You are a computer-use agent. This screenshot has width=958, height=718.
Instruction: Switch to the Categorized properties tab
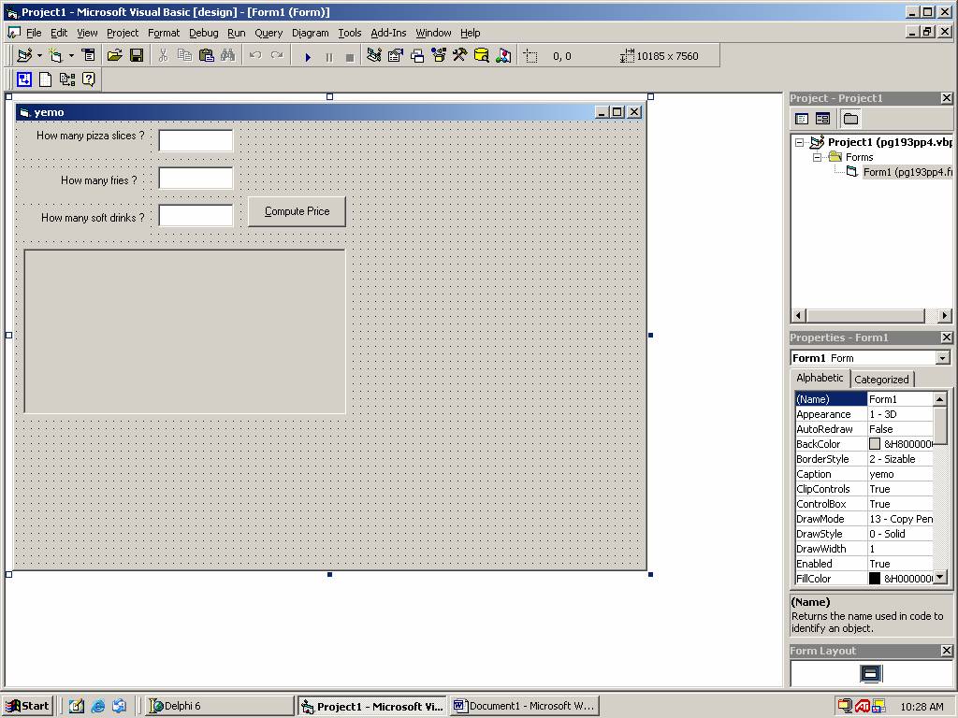point(881,380)
